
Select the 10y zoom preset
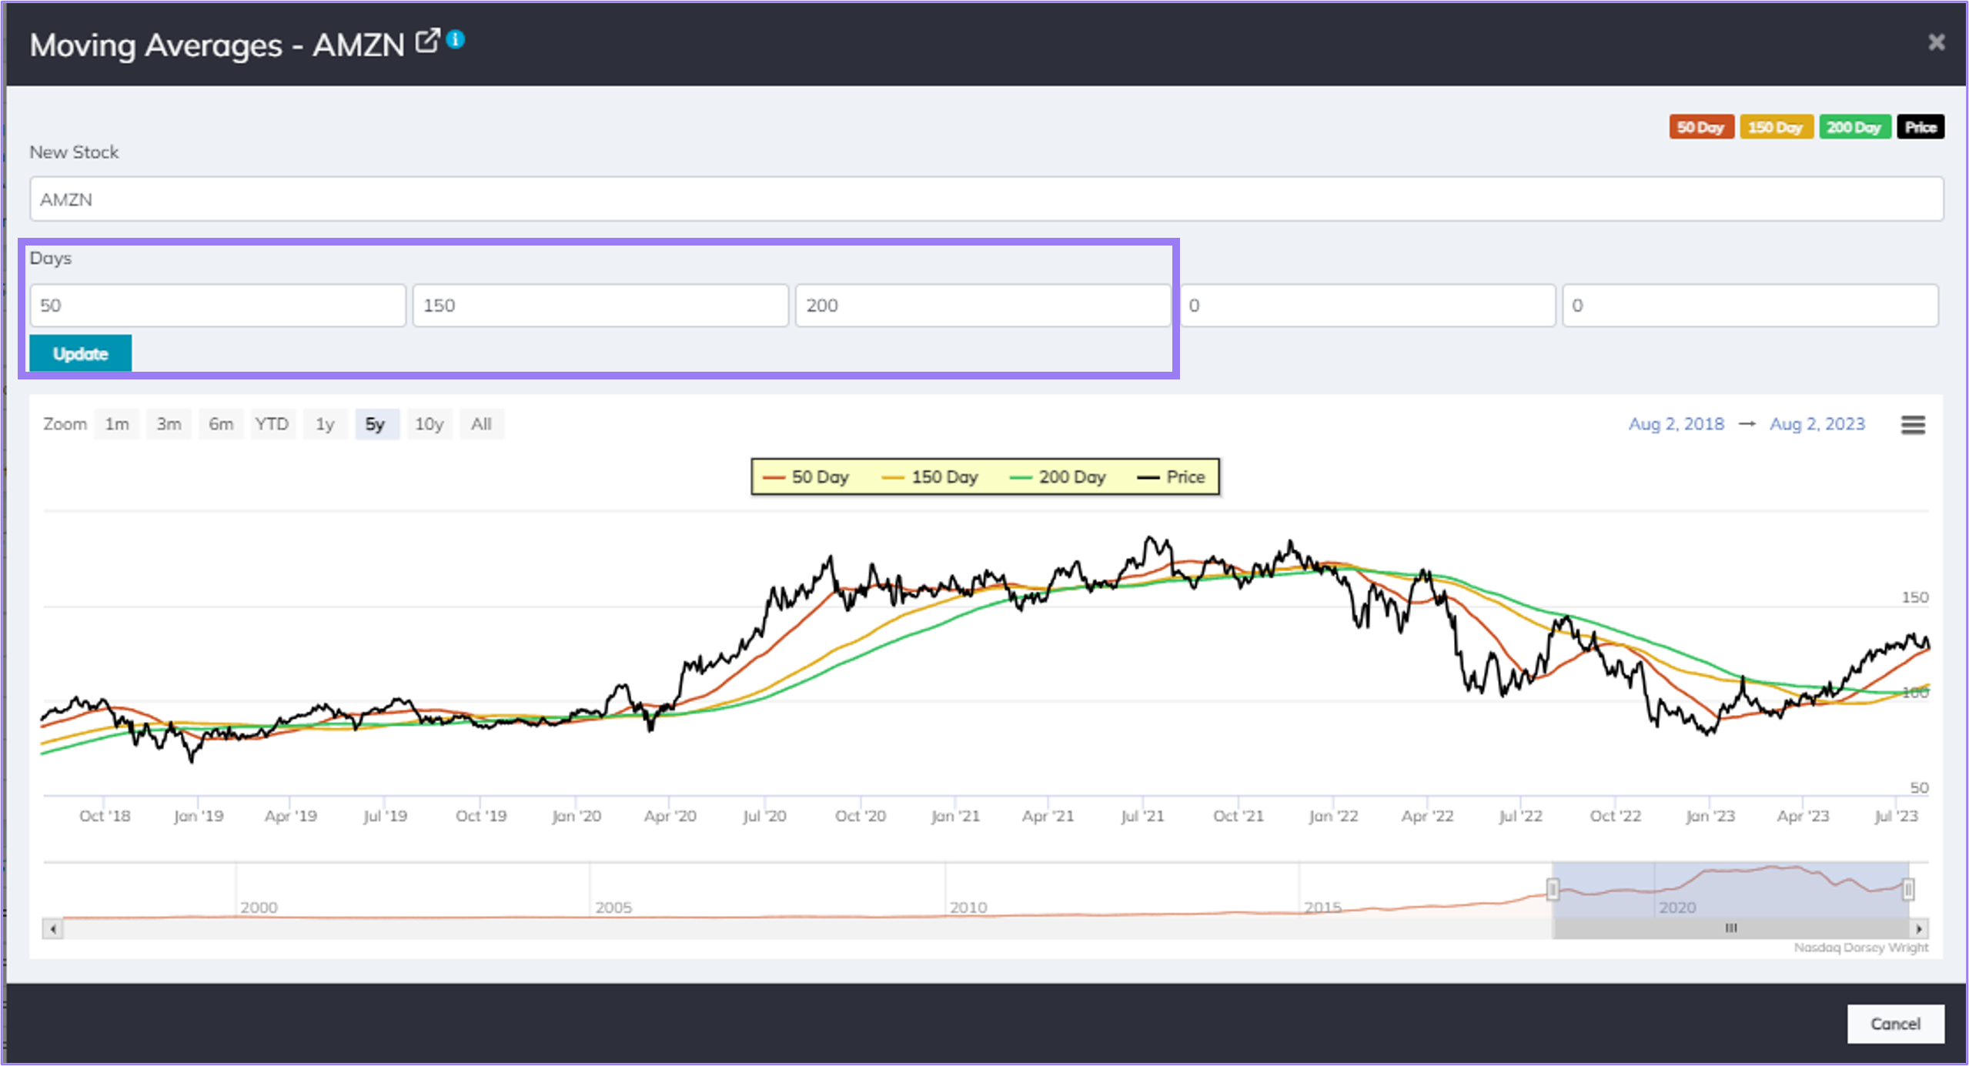[x=429, y=423]
